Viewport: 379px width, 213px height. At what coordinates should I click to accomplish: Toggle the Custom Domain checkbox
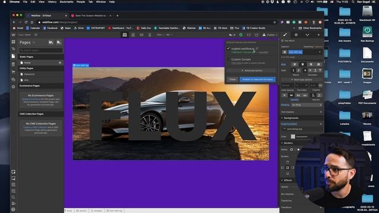click(228, 59)
